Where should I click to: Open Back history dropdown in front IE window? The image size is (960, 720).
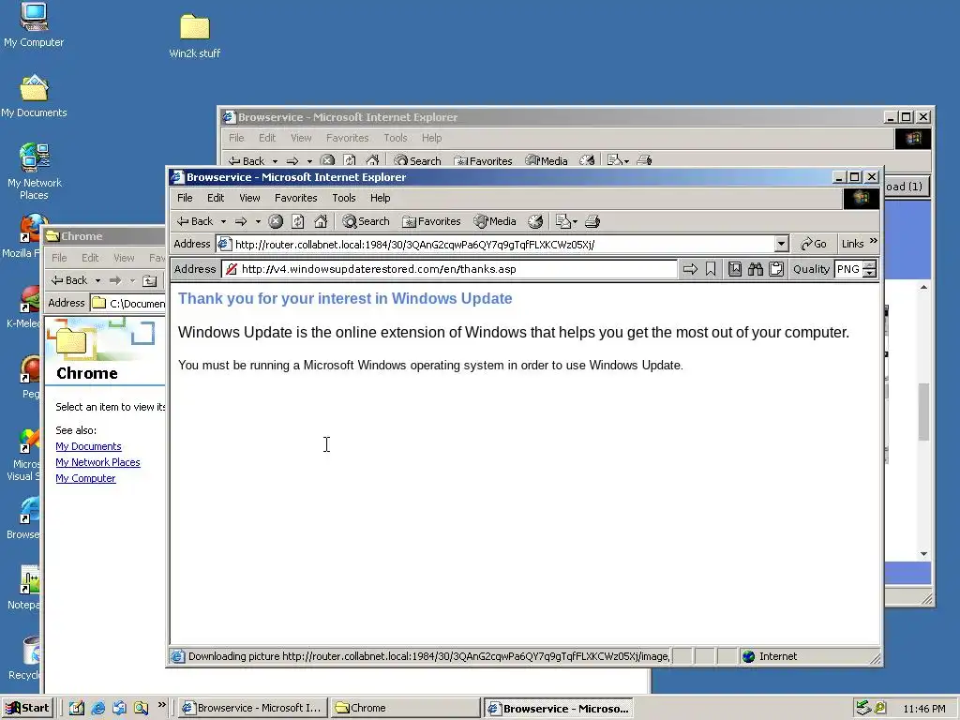(x=223, y=221)
